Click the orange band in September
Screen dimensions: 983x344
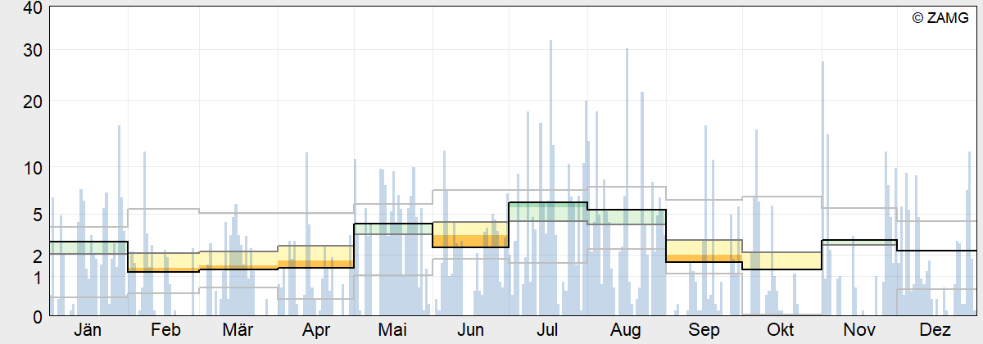[x=704, y=258]
